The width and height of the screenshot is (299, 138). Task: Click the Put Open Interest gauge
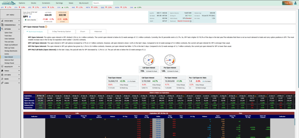tap(170, 60)
